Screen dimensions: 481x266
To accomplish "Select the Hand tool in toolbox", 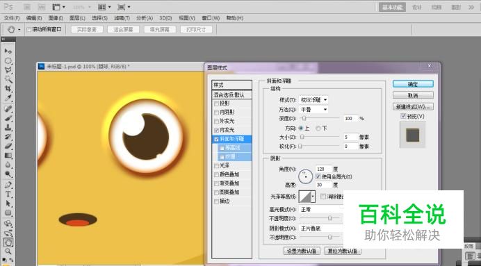I will pyautogui.click(x=8, y=242).
